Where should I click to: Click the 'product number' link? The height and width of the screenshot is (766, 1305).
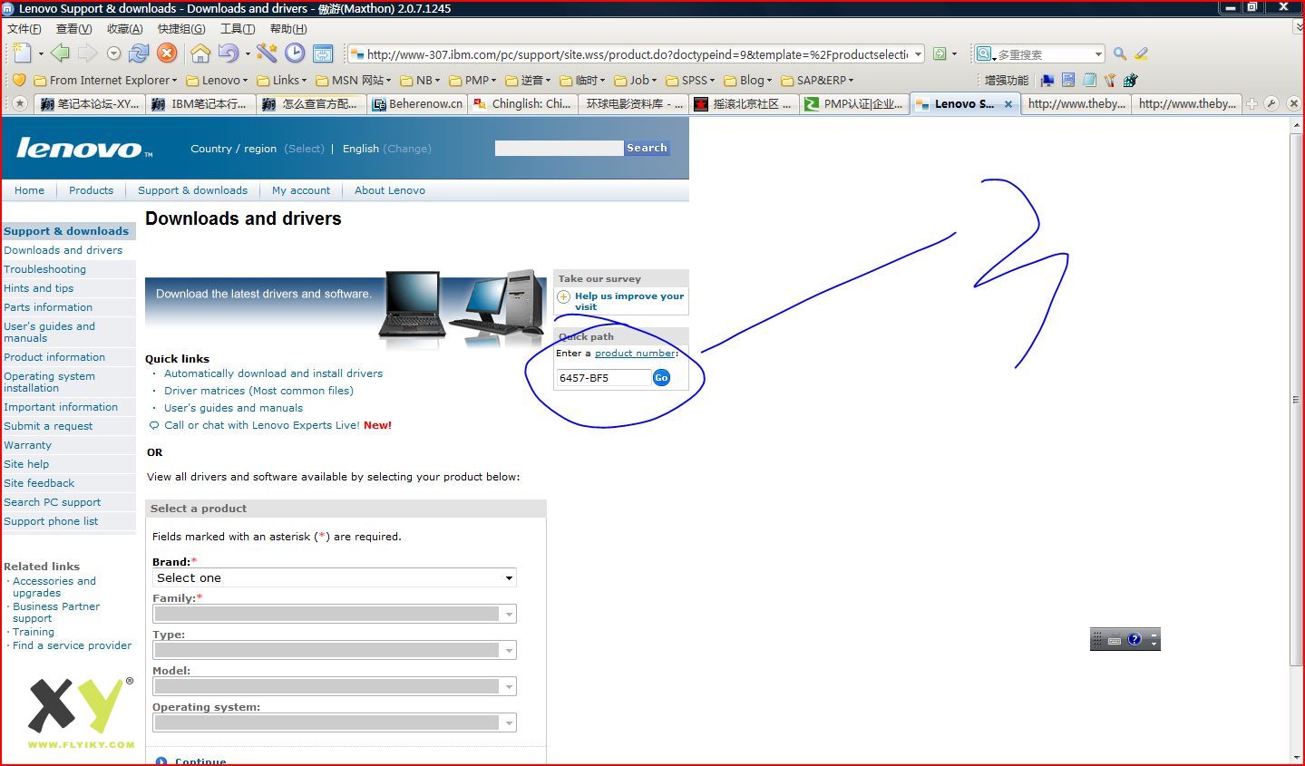(635, 354)
